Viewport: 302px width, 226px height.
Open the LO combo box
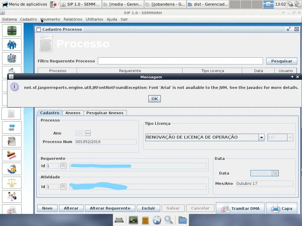tap(280, 137)
